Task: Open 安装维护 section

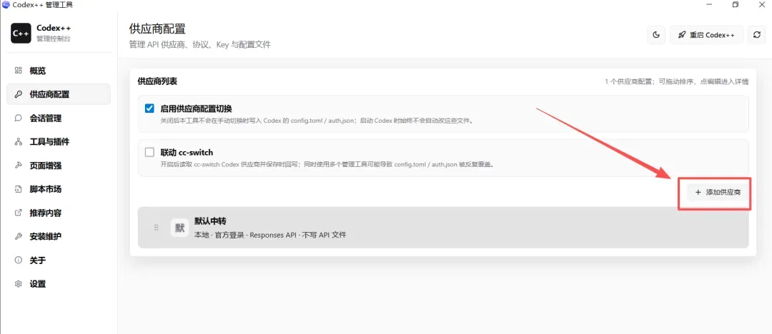Action: pyautogui.click(x=58, y=236)
